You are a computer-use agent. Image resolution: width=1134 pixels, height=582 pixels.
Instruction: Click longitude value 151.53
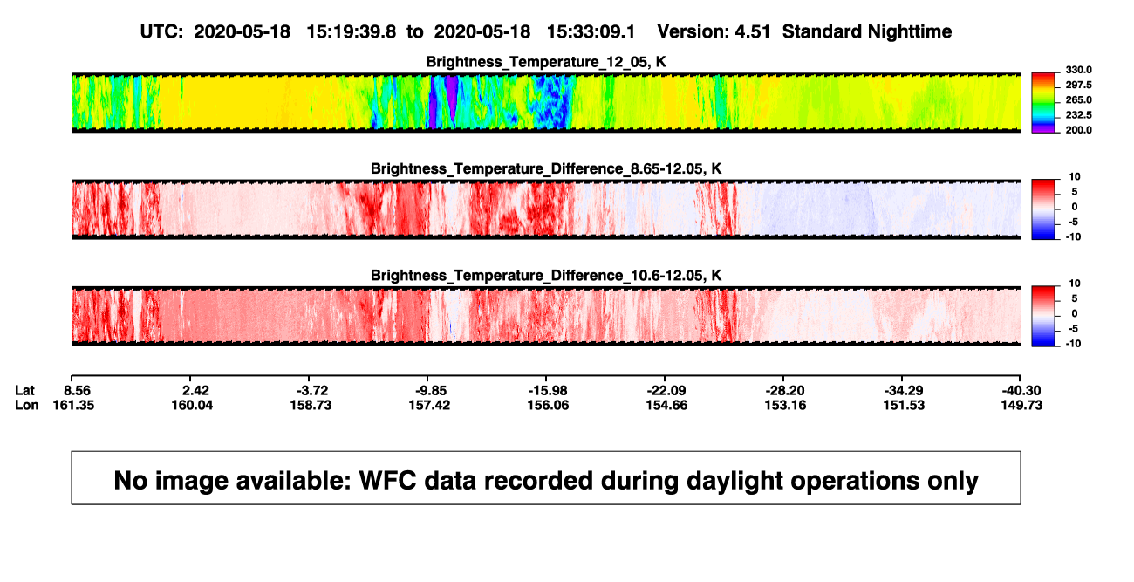(904, 405)
